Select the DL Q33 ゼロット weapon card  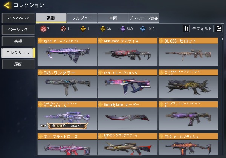[x=188, y=52]
